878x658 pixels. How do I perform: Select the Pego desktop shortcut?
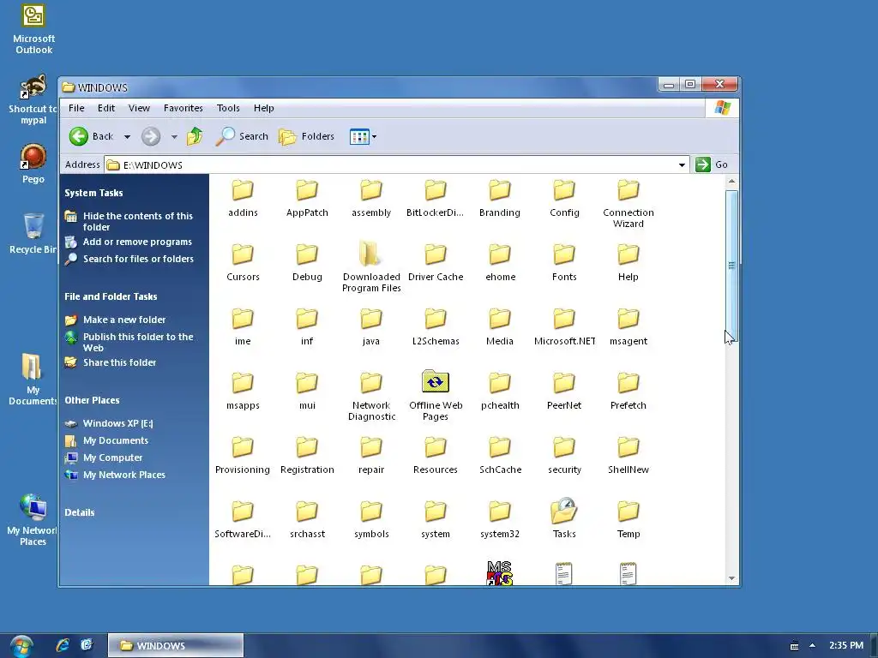tap(33, 164)
